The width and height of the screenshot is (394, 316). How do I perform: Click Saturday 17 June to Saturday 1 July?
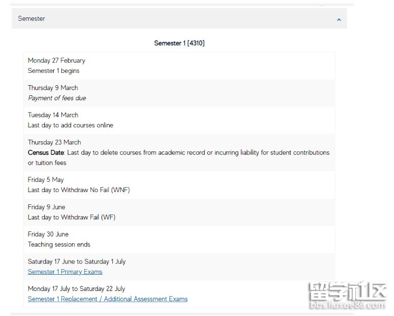click(x=76, y=261)
